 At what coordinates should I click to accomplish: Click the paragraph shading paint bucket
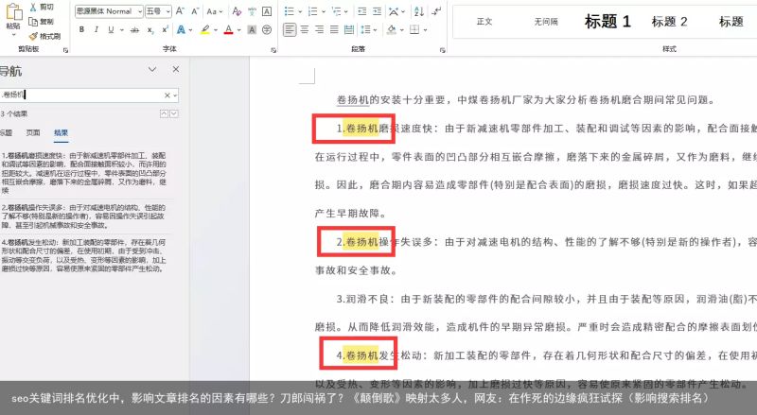pos(392,29)
